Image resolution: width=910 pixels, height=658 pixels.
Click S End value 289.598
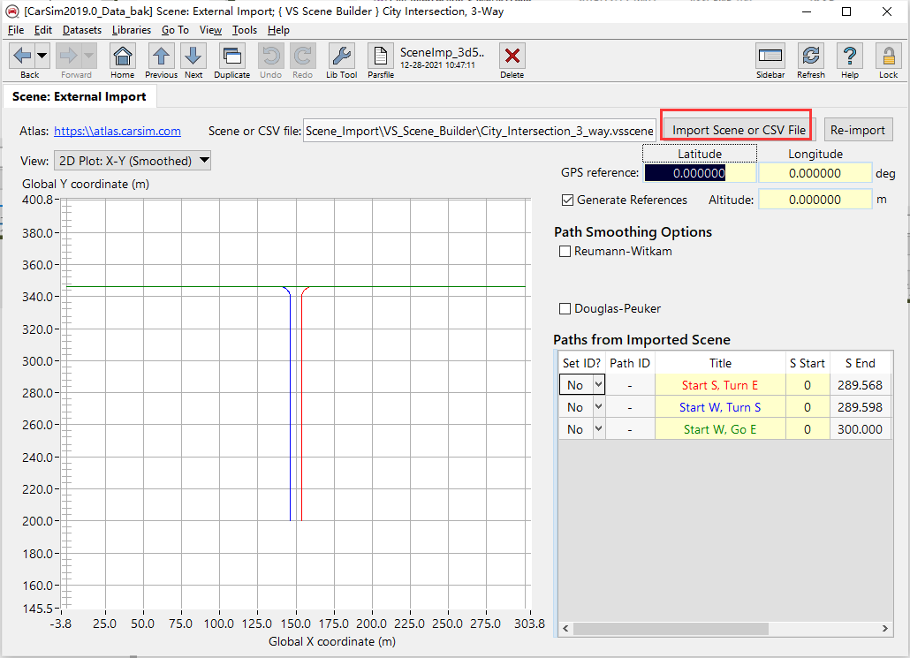click(x=861, y=407)
